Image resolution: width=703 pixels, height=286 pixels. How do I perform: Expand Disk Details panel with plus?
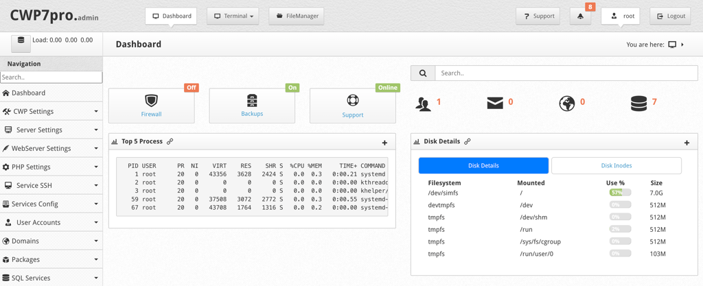(x=687, y=143)
